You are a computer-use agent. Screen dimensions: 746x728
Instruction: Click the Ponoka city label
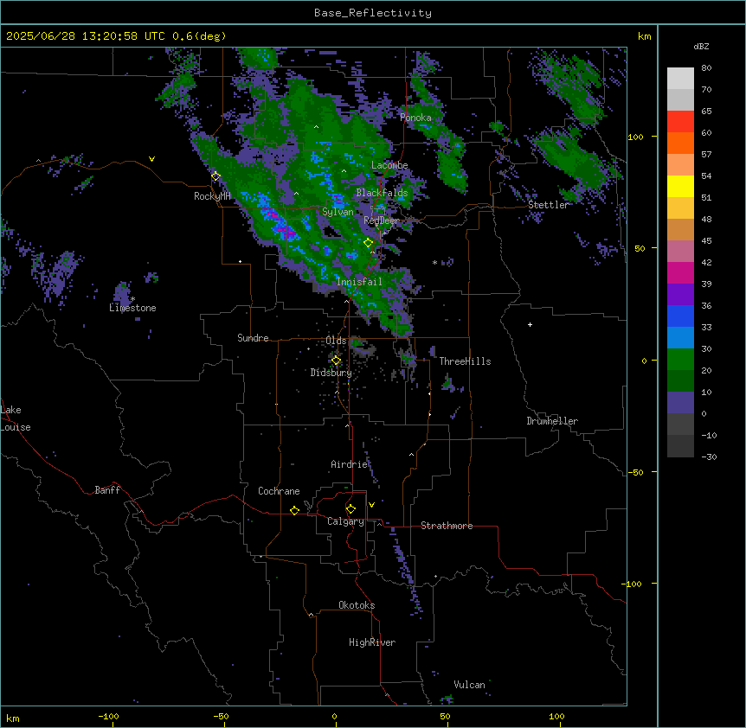[415, 118]
